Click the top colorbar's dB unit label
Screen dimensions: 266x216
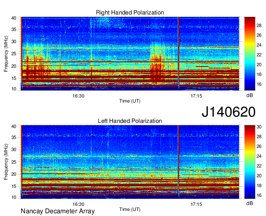click(250, 95)
